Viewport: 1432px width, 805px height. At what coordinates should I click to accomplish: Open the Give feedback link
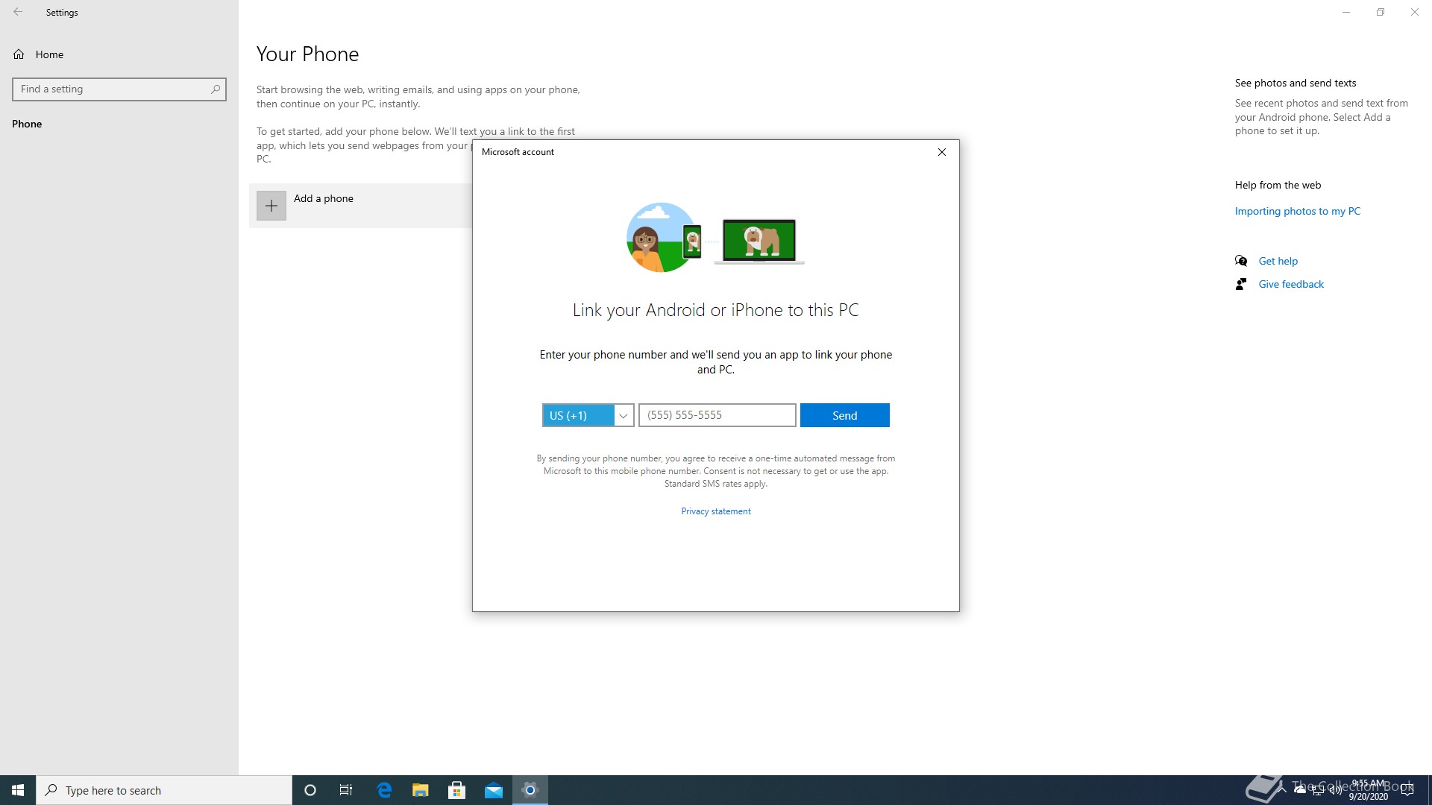tap(1291, 284)
